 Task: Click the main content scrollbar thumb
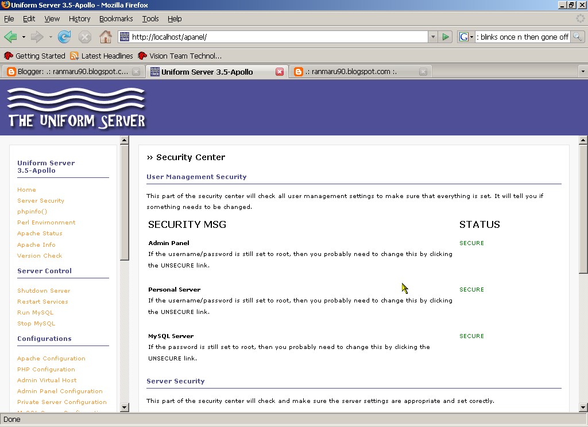[583, 209]
